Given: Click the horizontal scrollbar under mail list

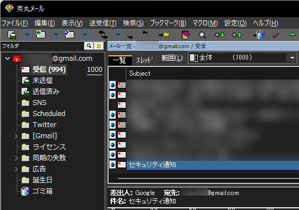Looking at the screenshot, I should [208, 179].
